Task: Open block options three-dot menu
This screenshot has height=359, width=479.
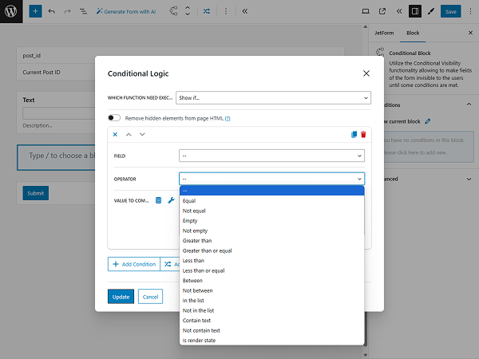Action: (x=226, y=11)
